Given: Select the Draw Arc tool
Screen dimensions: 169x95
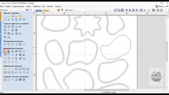Looking at the screenshot, I should pyautogui.click(x=9, y=30).
